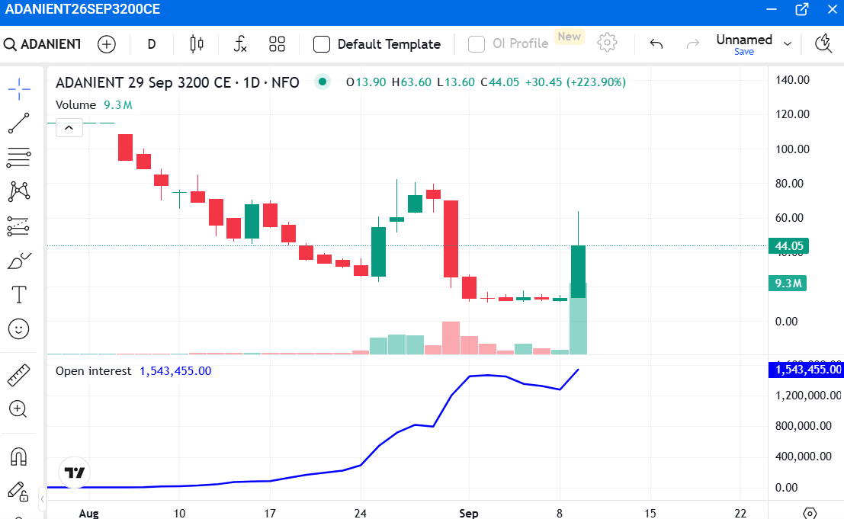Screen dimensions: 844x519
Task: Select the Volume indicator label
Action: point(76,105)
